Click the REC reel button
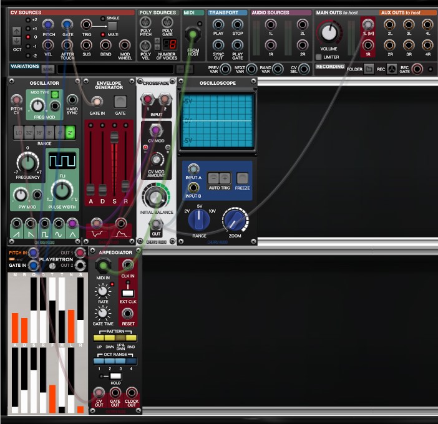This screenshot has height=424, width=438. click(392, 69)
